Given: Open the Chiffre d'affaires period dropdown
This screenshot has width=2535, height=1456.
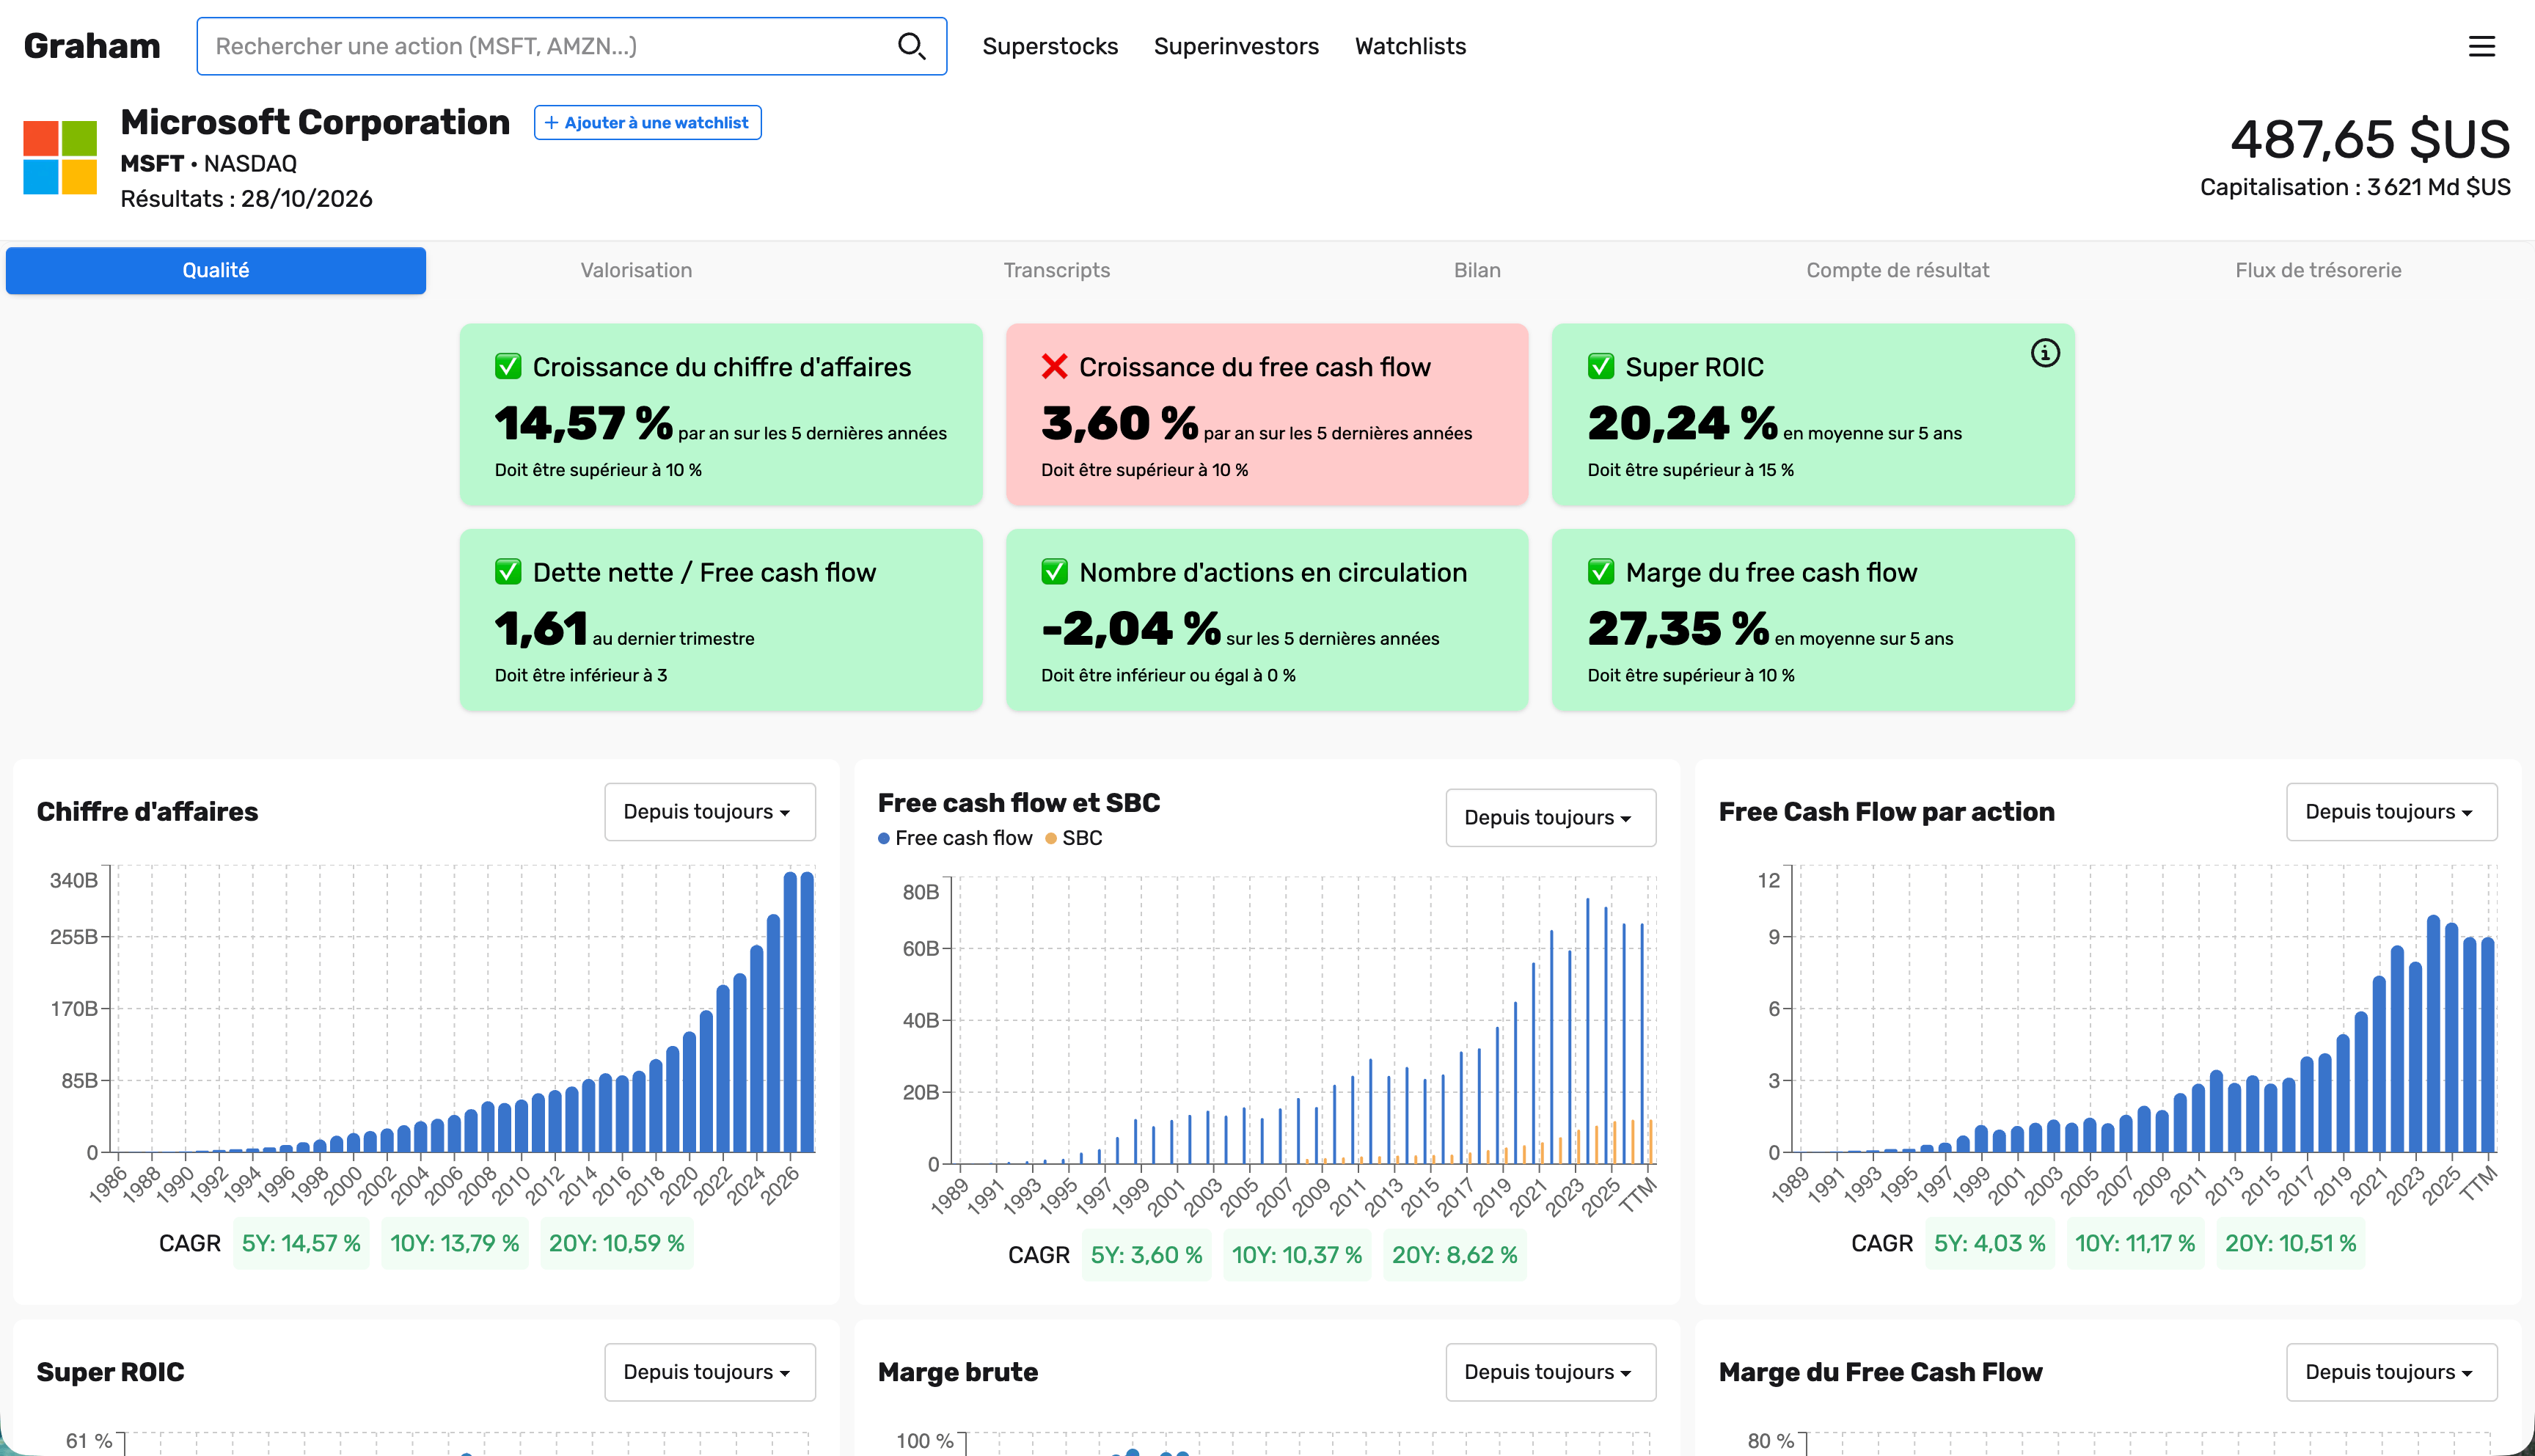Looking at the screenshot, I should pyautogui.click(x=710, y=812).
